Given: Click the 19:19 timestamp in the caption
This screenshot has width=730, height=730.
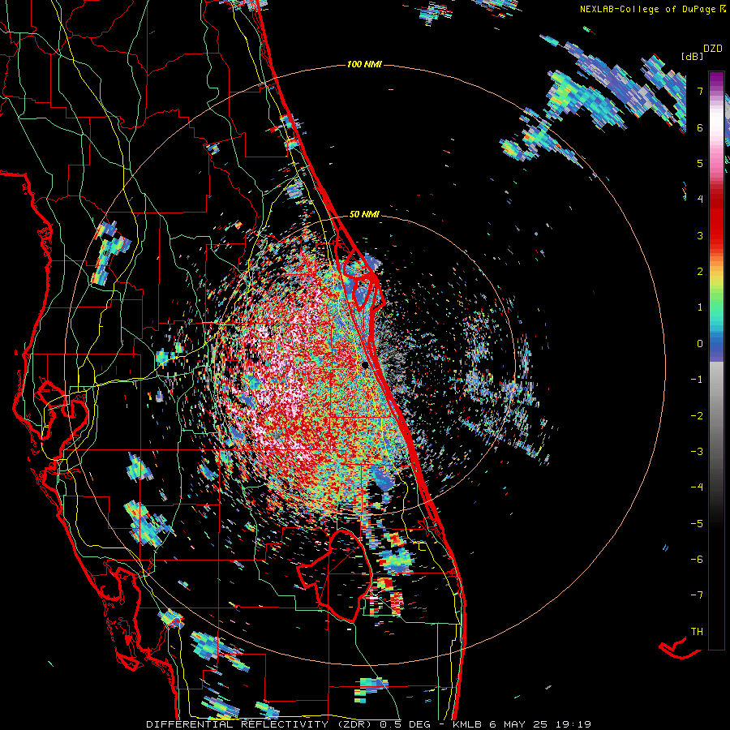Looking at the screenshot, I should coord(575,724).
